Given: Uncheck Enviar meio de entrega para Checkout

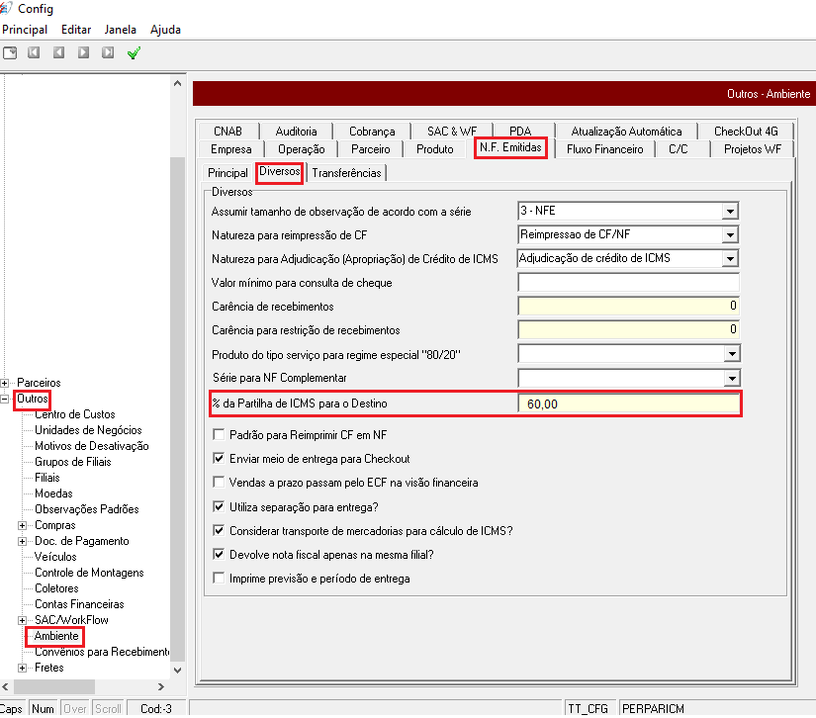Looking at the screenshot, I should [x=220, y=459].
